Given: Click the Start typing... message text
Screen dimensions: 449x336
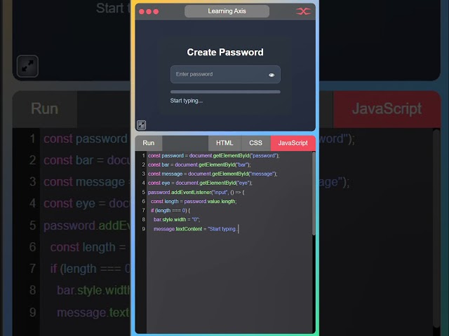Looking at the screenshot, I should pos(187,101).
